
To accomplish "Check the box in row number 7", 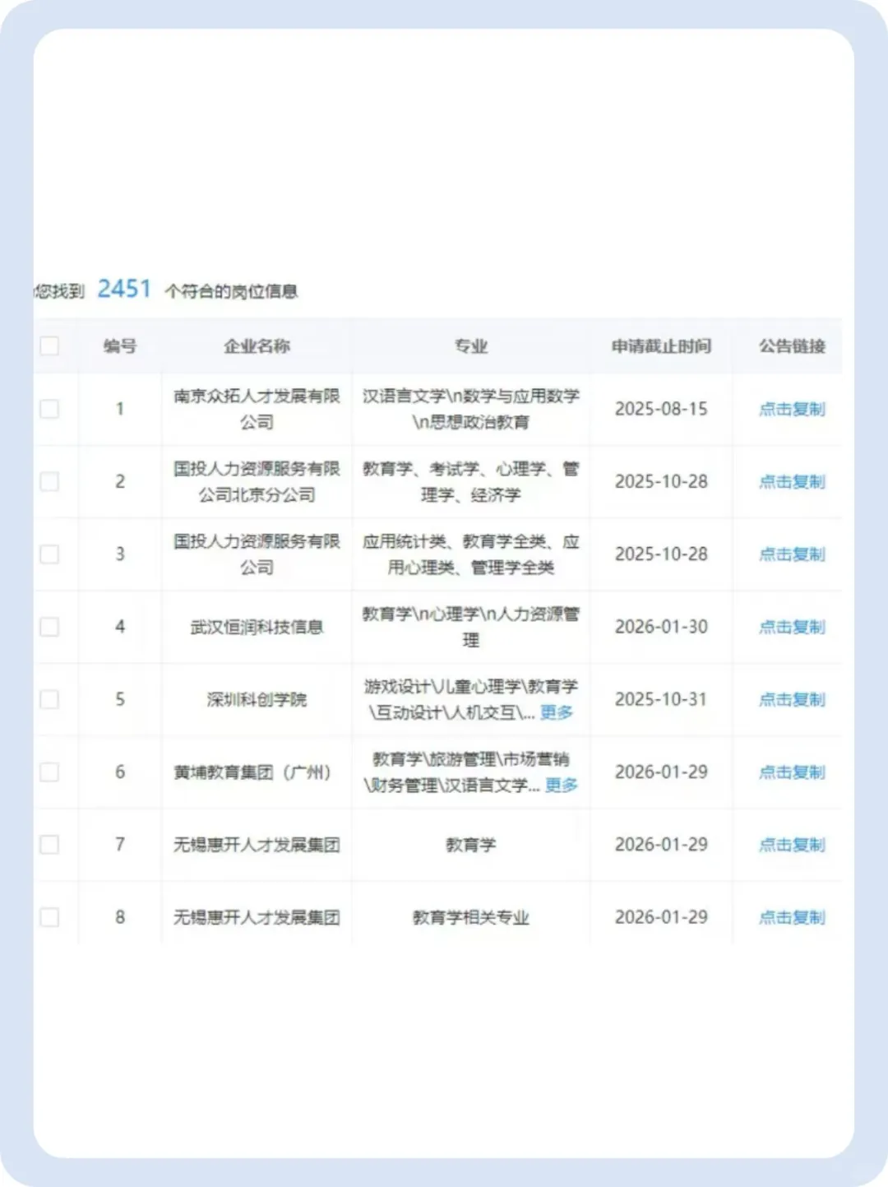I will pyautogui.click(x=49, y=845).
